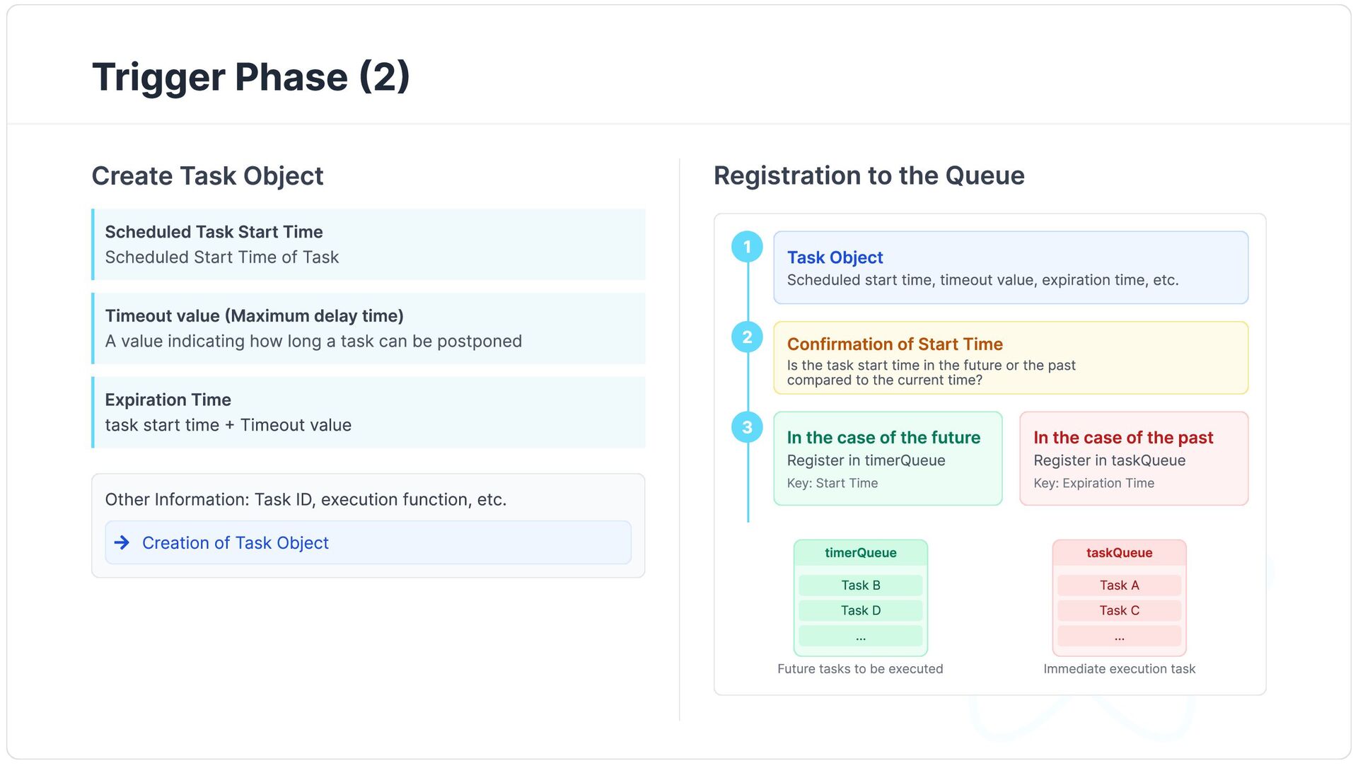Select the timerQueue header
The width and height of the screenshot is (1358, 768).
(861, 553)
